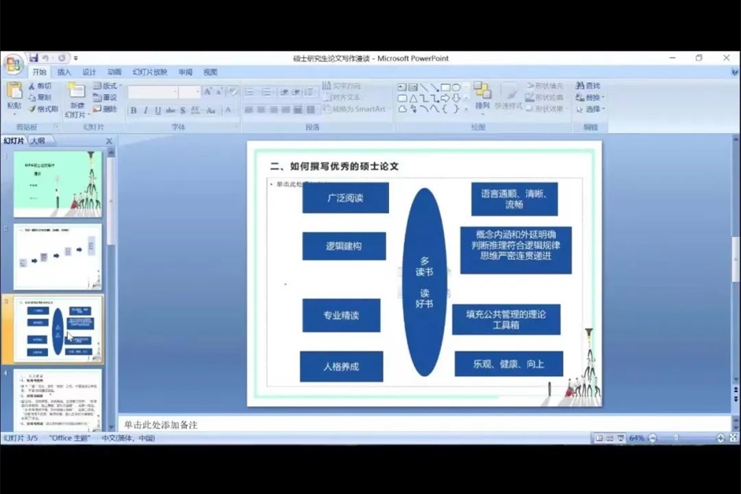Pick the rectangle shape in shapes gallery
The image size is (741, 494).
(445, 87)
